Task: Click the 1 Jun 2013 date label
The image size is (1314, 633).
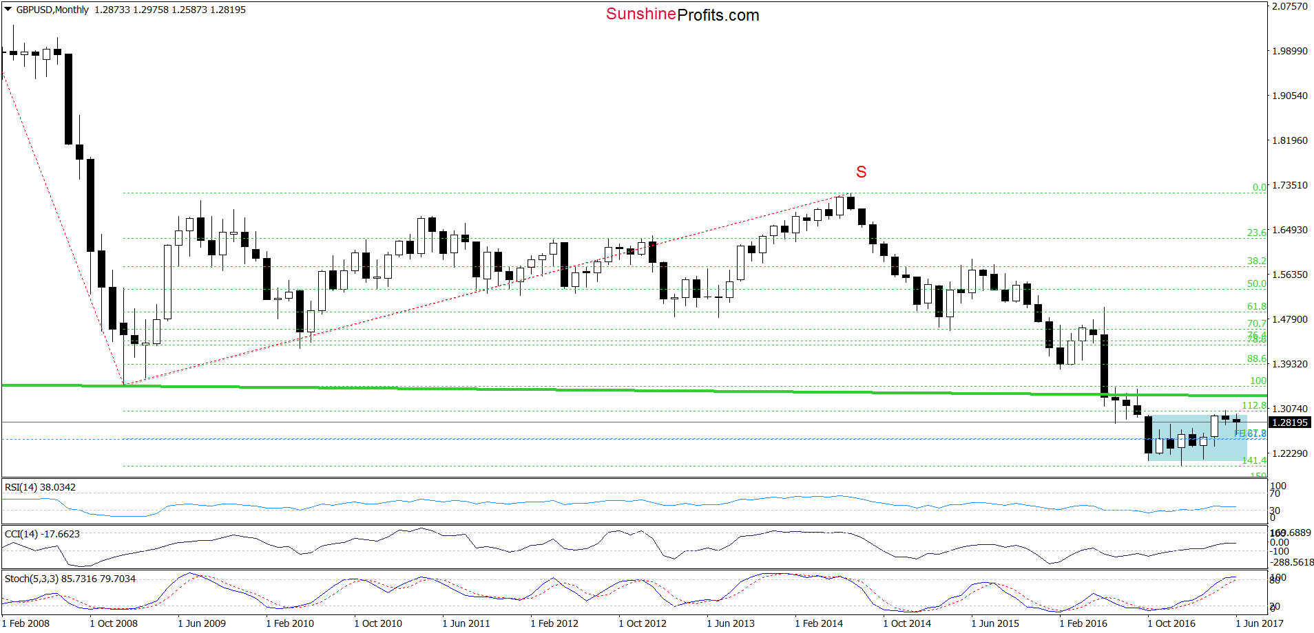Action: (x=731, y=623)
